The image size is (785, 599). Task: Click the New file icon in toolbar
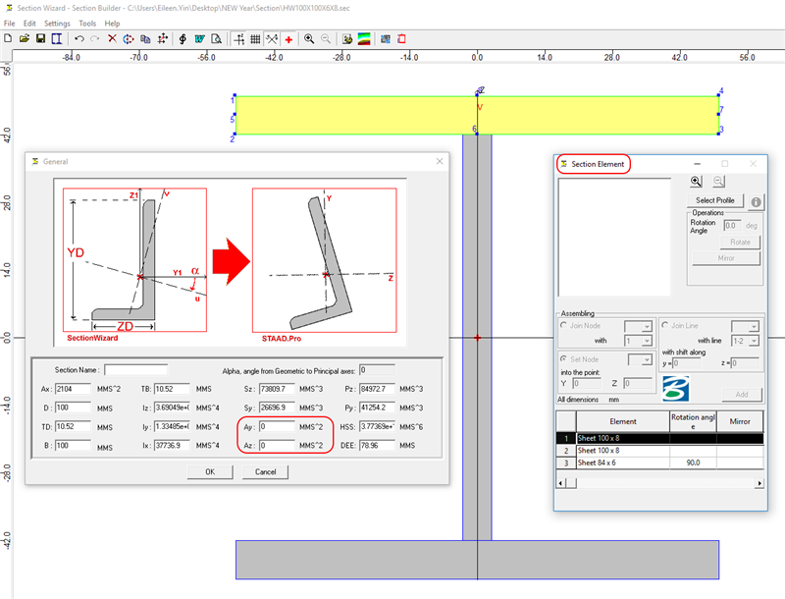pyautogui.click(x=8, y=39)
